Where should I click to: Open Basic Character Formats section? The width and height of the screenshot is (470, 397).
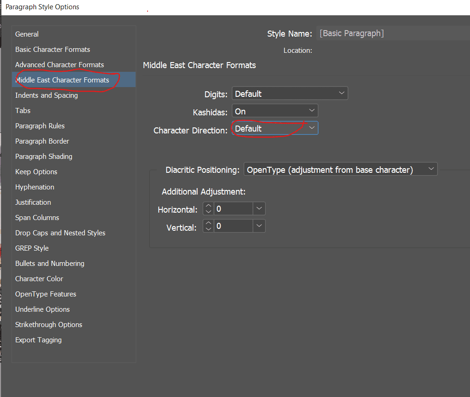[x=52, y=50]
